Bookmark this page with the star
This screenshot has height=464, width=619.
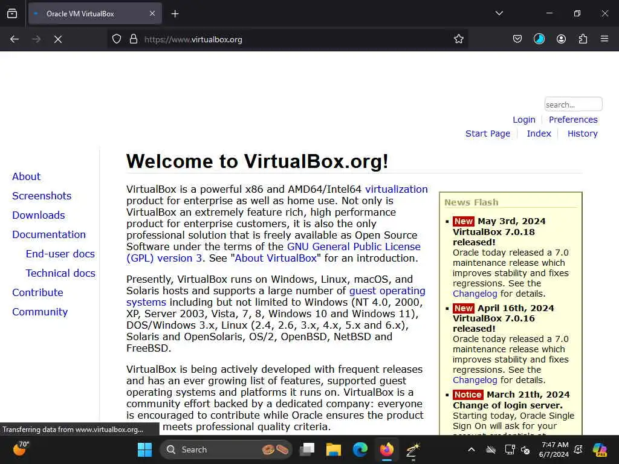(458, 39)
